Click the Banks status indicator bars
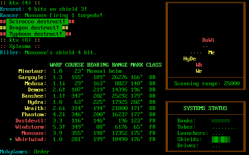Image resolution: width=249 pixels, height=155 pixels. coord(221,121)
